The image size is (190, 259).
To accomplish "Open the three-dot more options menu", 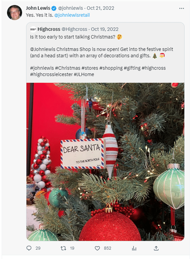I will tap(182, 8).
